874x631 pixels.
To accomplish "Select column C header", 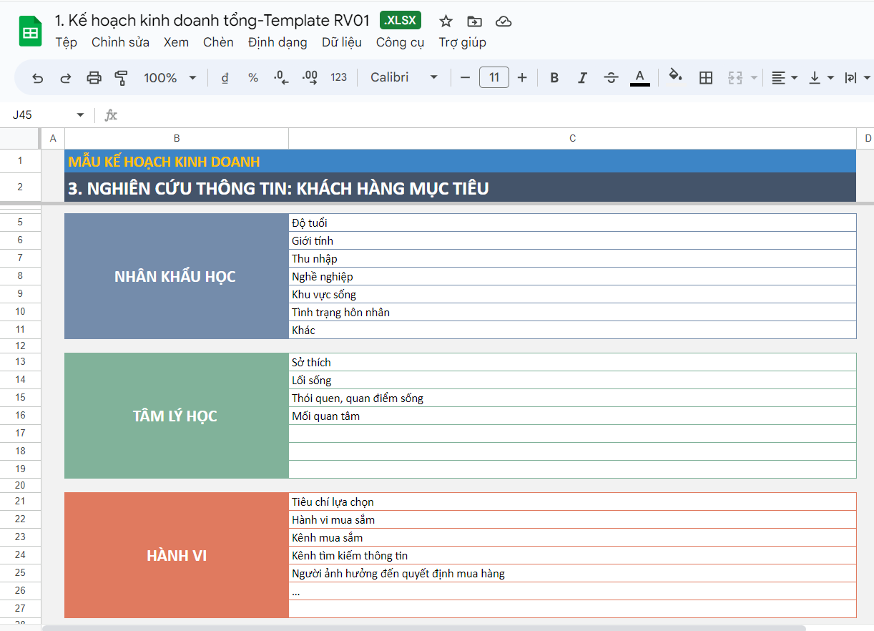I will point(572,138).
